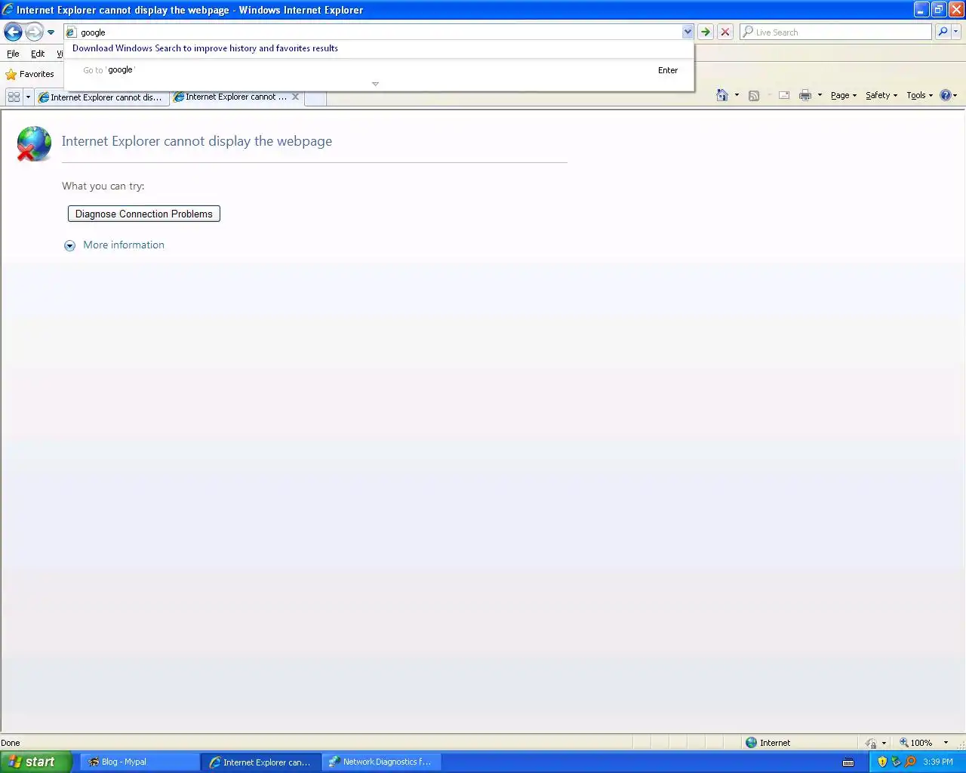
Task: Open the Safety menu
Action: pyautogui.click(x=881, y=95)
